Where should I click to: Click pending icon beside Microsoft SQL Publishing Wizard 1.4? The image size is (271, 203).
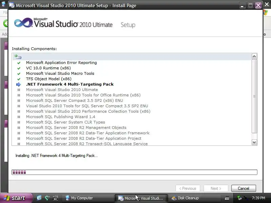(19, 117)
